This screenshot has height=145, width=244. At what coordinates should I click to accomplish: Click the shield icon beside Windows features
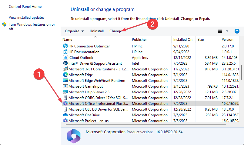4,24
